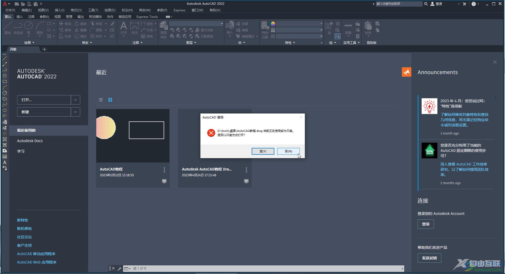Open the 修改(M) menu
This screenshot has width=505, height=274.
coord(145,10)
